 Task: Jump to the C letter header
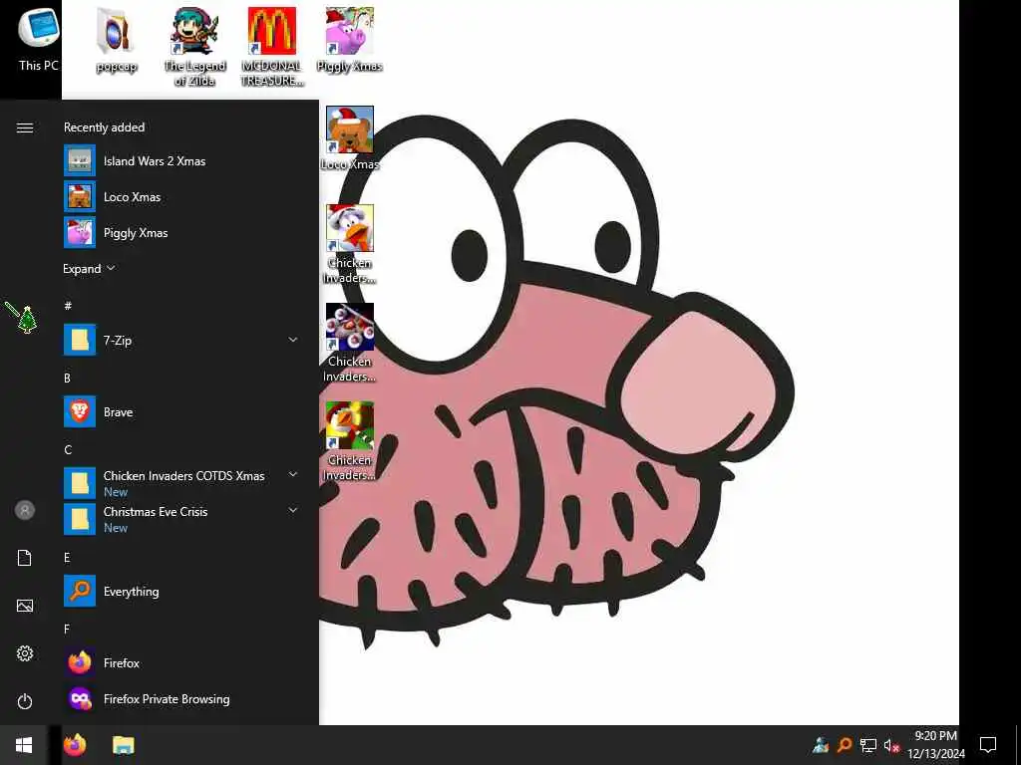[x=68, y=449]
